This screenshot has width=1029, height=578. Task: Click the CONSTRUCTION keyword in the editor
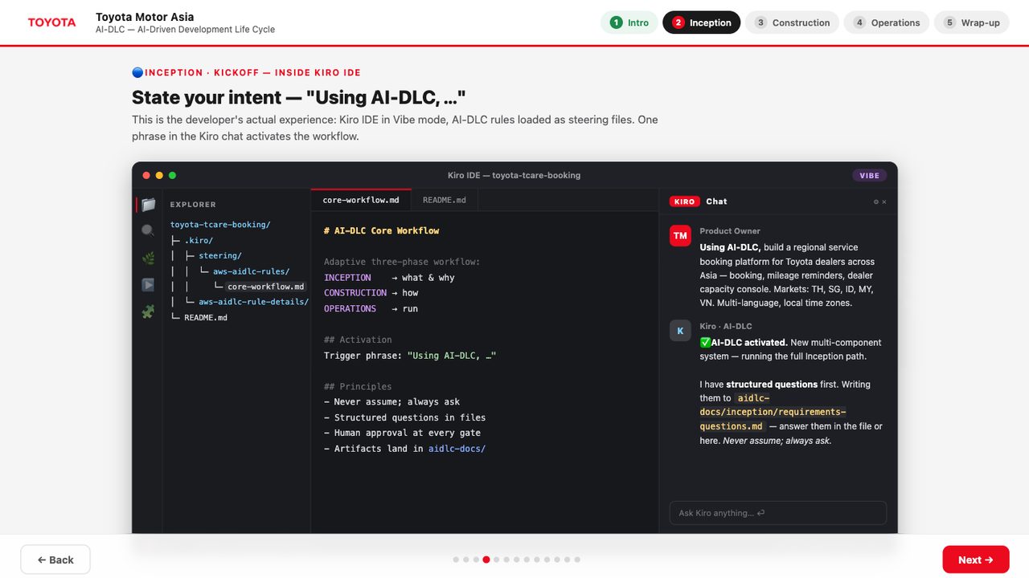coord(355,293)
